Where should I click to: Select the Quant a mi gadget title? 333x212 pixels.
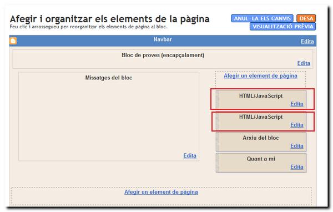[261, 159]
